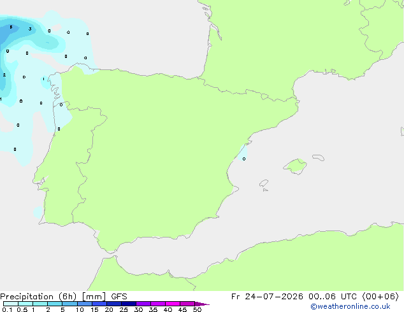Click the '3' precipitation value over the ocean
404x312 pixels.
point(30,29)
